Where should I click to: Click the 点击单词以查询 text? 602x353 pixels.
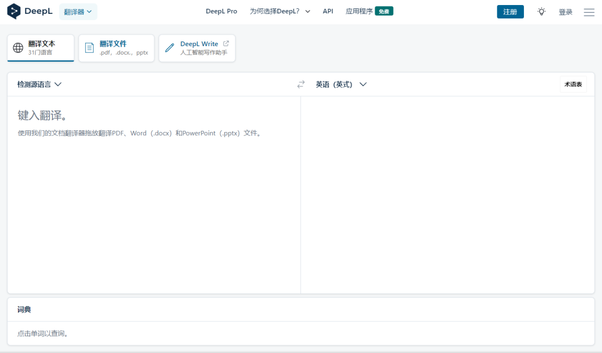[43, 334]
